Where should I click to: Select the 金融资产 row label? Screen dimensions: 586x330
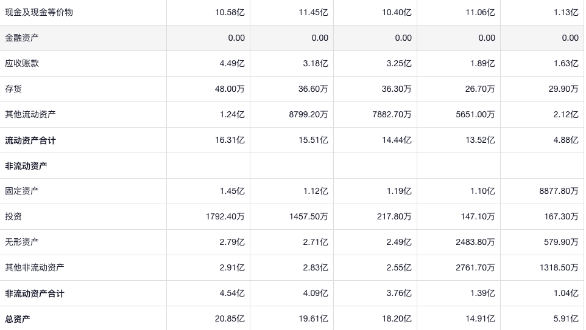[22, 38]
